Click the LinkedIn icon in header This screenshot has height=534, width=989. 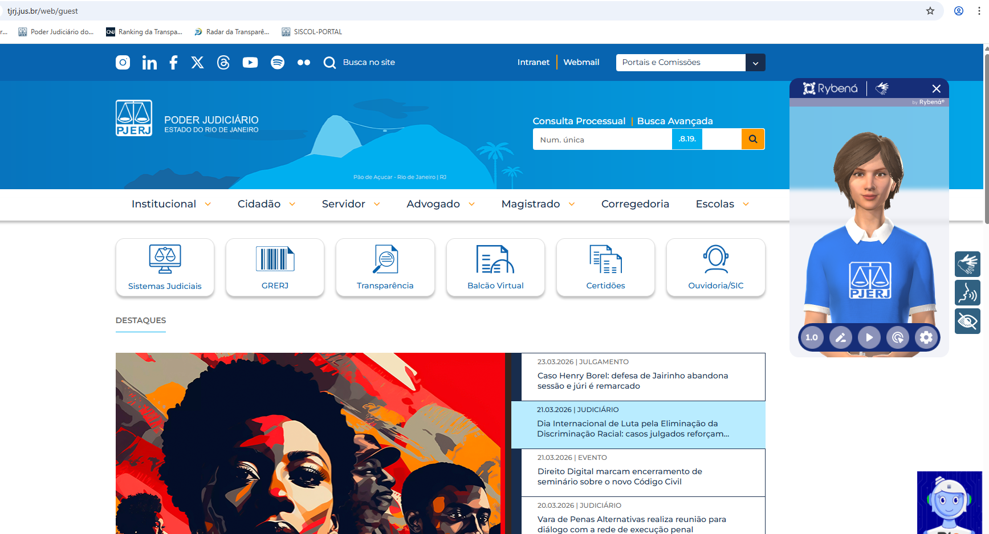pos(149,63)
